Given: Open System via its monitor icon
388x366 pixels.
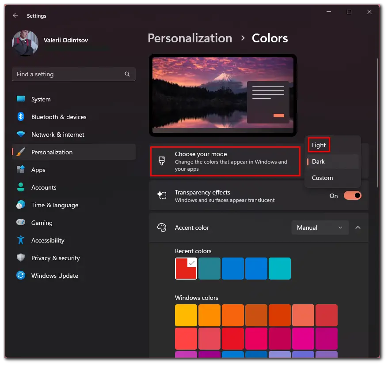Looking at the screenshot, I should pos(21,99).
